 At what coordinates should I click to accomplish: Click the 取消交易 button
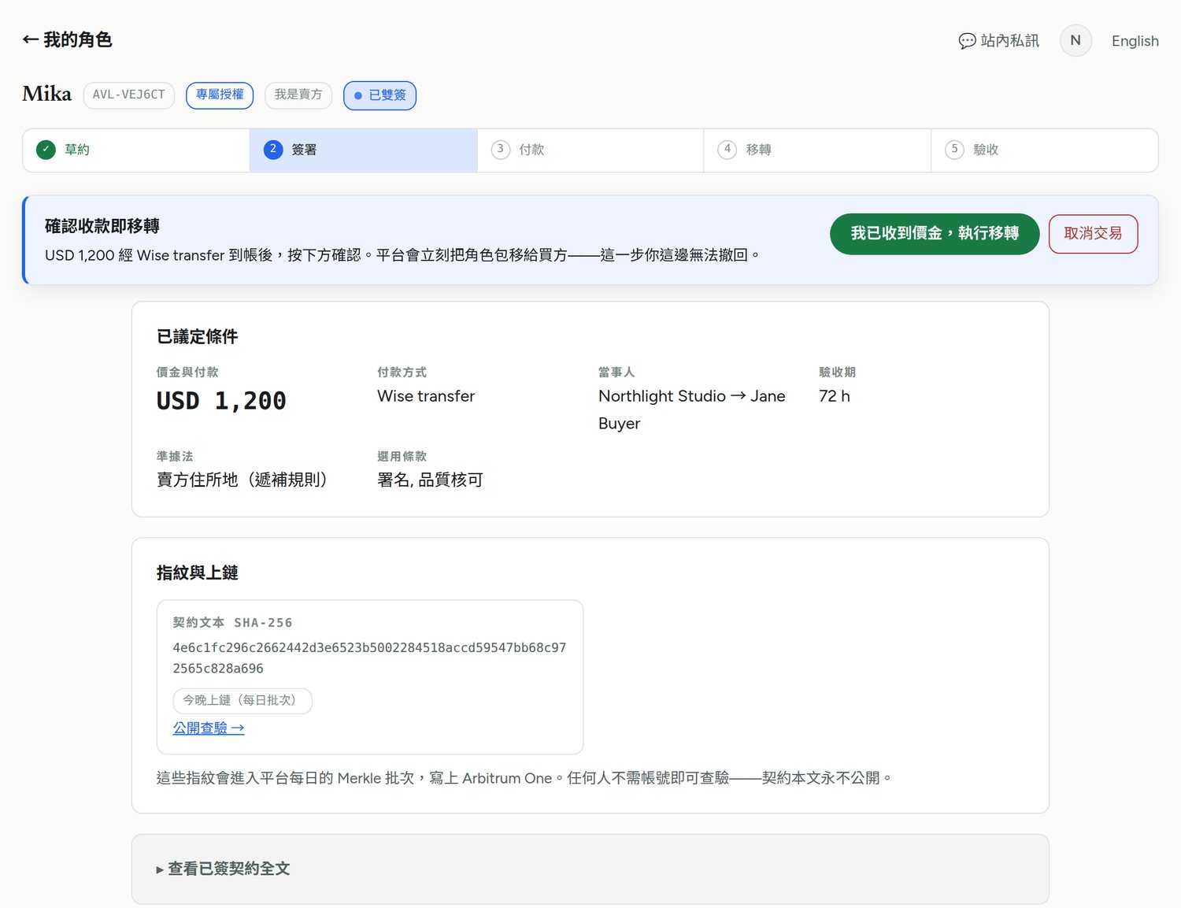[1093, 234]
